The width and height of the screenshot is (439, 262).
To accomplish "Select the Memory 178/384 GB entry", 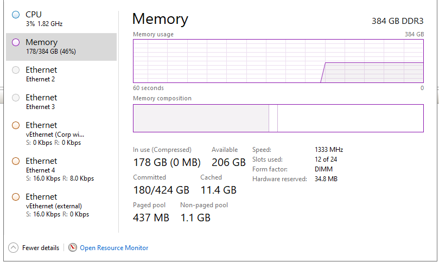I will (61, 47).
